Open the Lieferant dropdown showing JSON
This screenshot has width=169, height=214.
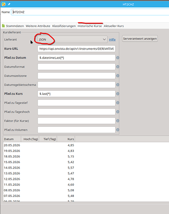click(72, 39)
